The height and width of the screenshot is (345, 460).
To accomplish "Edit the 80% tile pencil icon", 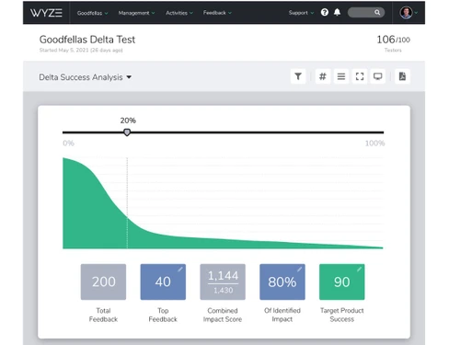I will pos(300,270).
